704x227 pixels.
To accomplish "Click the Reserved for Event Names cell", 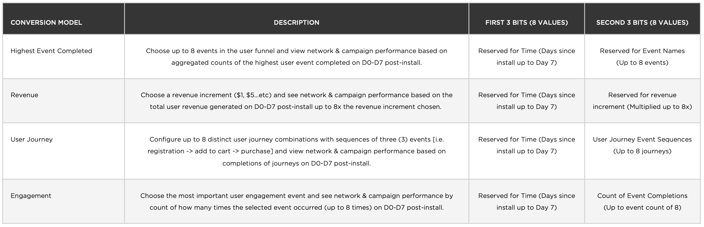I will point(642,57).
